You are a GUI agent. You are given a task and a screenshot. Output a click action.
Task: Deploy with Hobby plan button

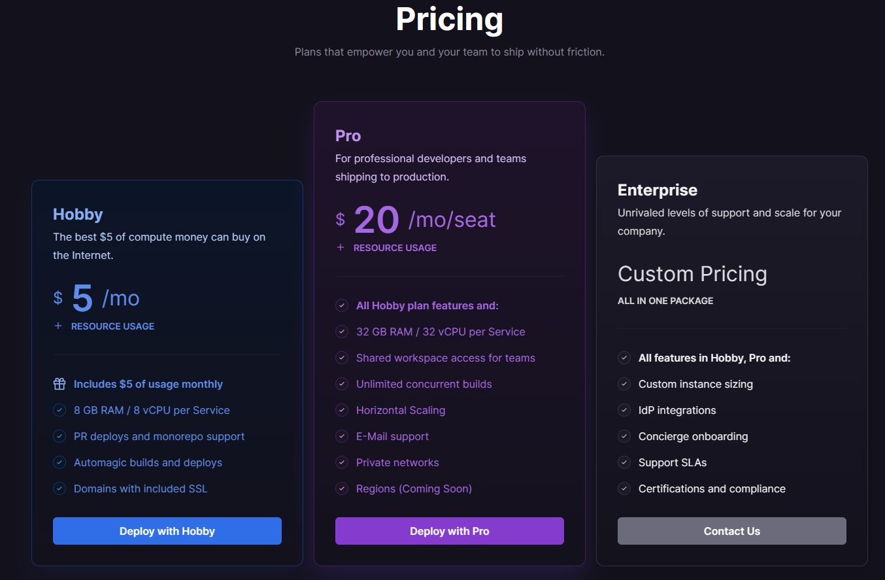click(167, 531)
